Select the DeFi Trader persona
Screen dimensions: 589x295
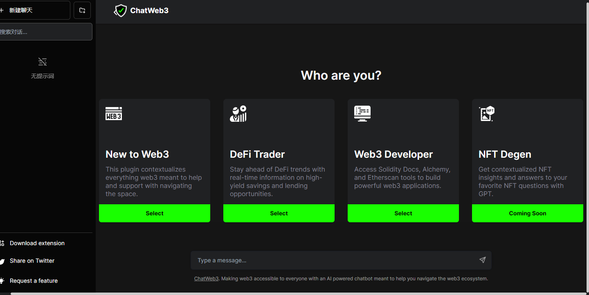click(279, 213)
